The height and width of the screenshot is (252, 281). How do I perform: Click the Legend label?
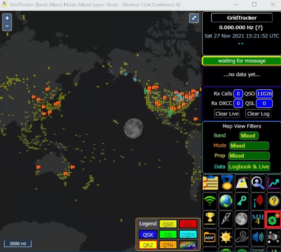coord(148,224)
